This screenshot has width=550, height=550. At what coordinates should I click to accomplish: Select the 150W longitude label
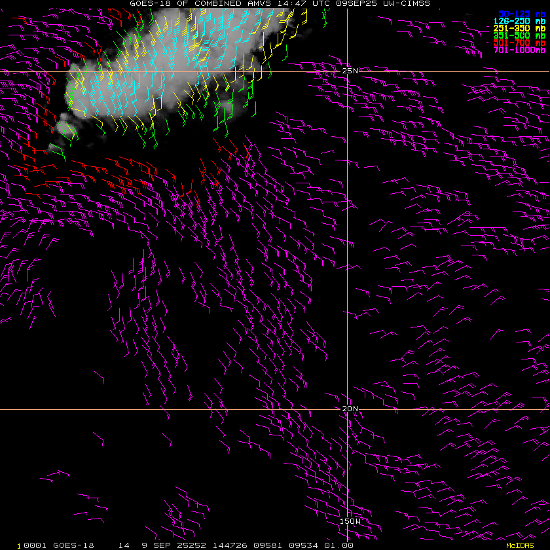coord(350,521)
